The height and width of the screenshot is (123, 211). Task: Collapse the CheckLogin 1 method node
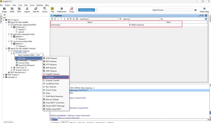(x=11, y=27)
